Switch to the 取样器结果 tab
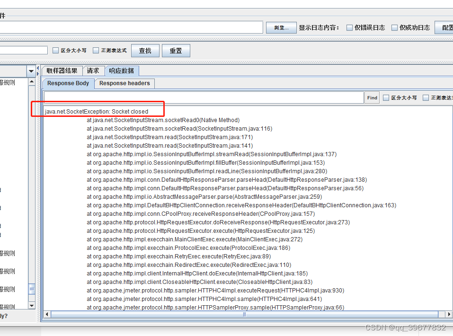Screen dimensions: 453x336 click(62, 71)
